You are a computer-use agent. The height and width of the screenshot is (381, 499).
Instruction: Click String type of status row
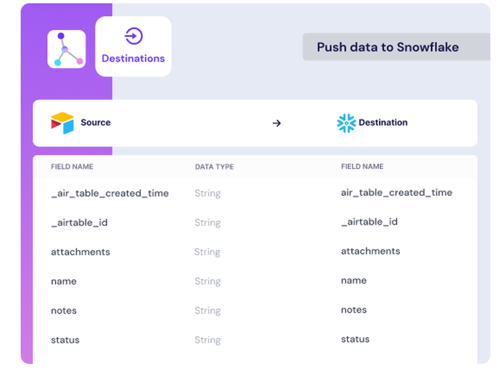click(x=208, y=340)
